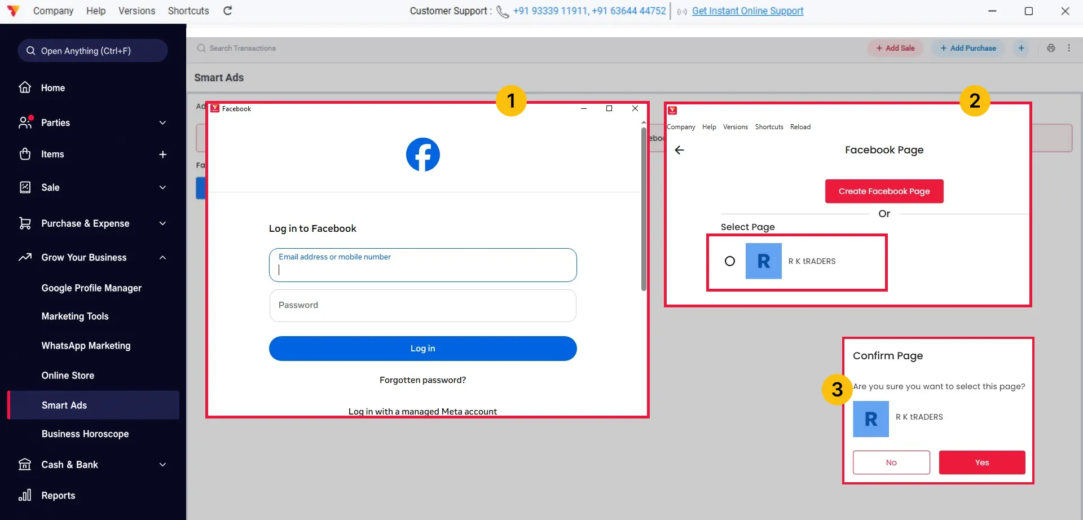The height and width of the screenshot is (520, 1083).
Task: Click the reload icon in the top menu bar
Action: coord(228,11)
